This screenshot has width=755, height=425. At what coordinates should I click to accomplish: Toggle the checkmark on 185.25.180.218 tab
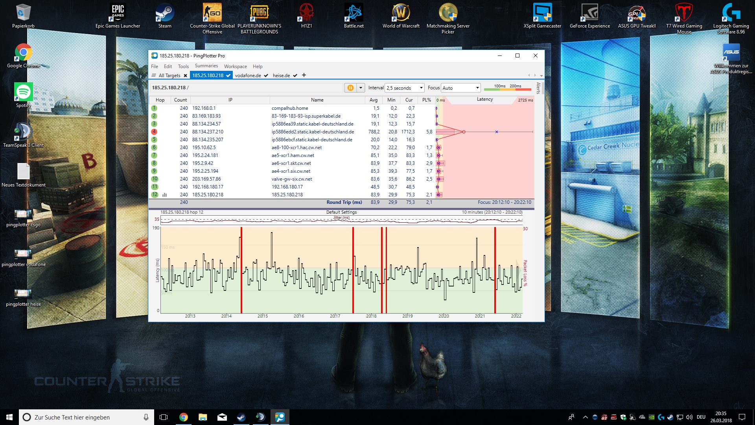tap(228, 76)
